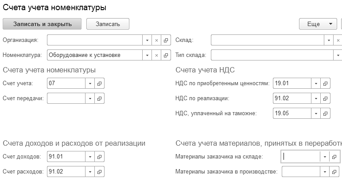
Task: Open the Счет доходов 91.01 account icon
Action: [x=100, y=156]
